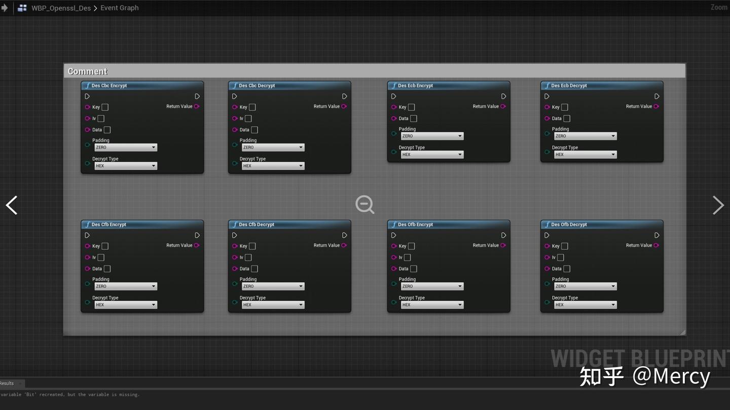This screenshot has width=730, height=410.
Task: Click the exec input pin on Des Ecb Encrypt
Action: pyautogui.click(x=394, y=96)
